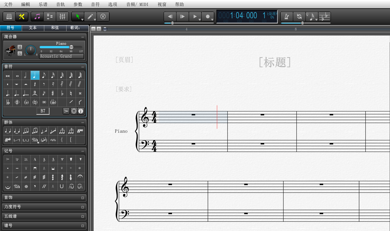Switch to the 文本 tab
390x231 pixels.
(33, 28)
